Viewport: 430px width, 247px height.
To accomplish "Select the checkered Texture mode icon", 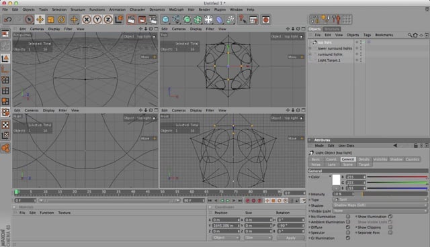I will pos(5,125).
